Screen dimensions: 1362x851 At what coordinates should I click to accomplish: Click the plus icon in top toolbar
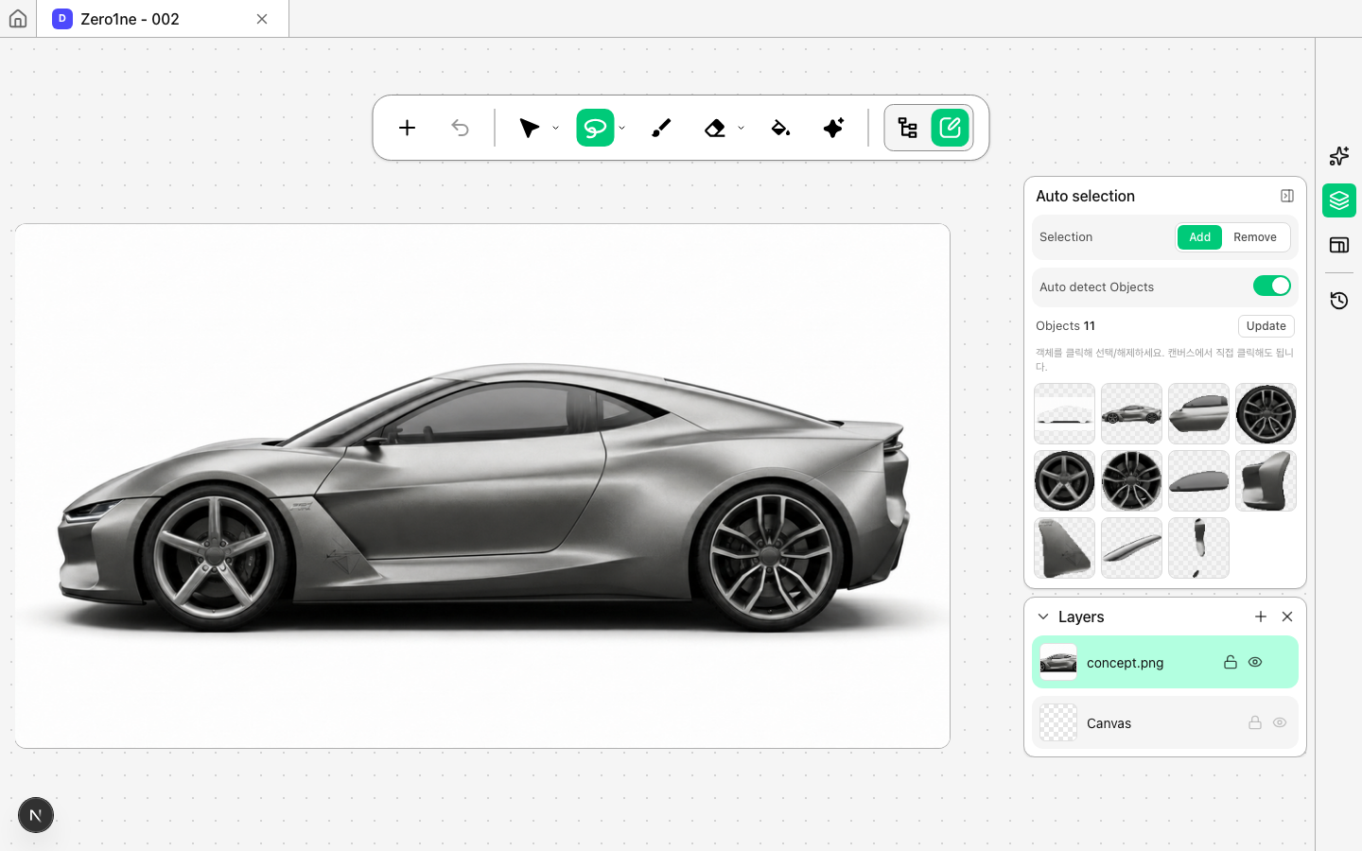[x=407, y=128]
